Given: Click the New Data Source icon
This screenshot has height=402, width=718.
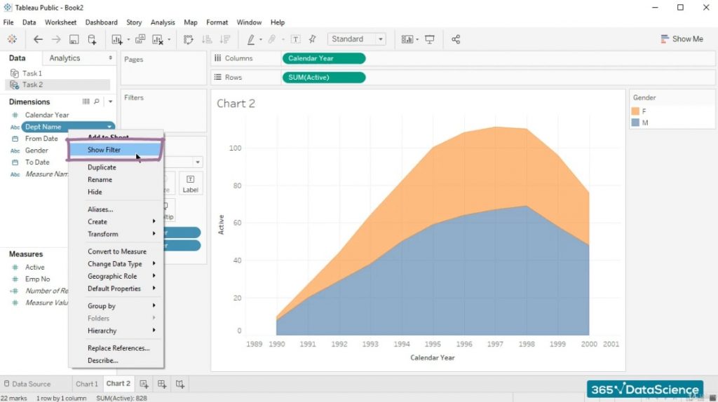Looking at the screenshot, I should pos(92,39).
